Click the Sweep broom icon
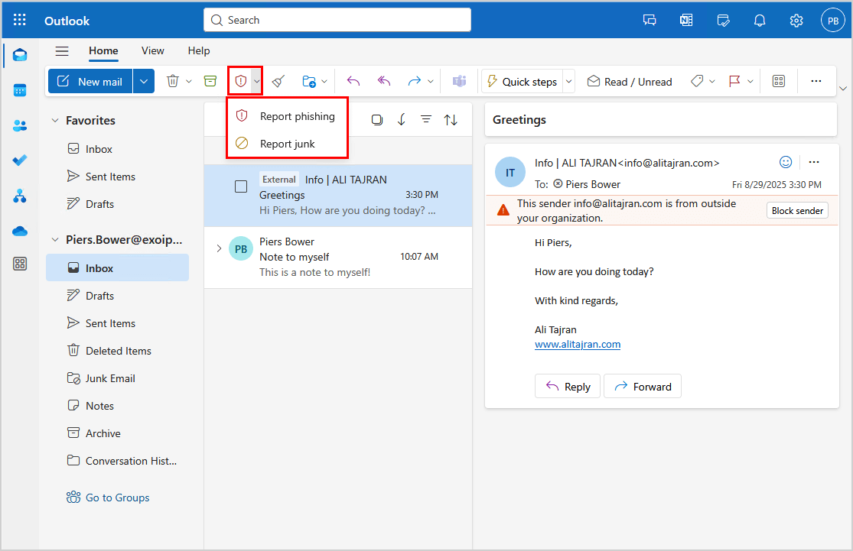 pyautogui.click(x=278, y=81)
